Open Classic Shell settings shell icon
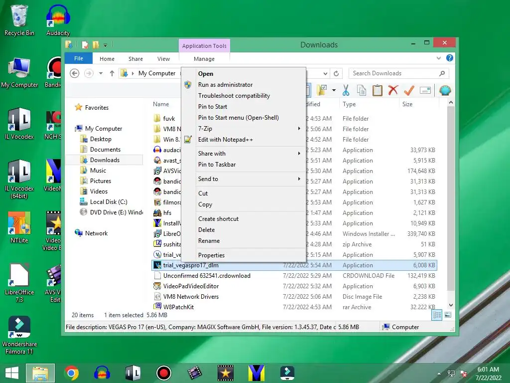This screenshot has height=383, width=510. coord(445,90)
